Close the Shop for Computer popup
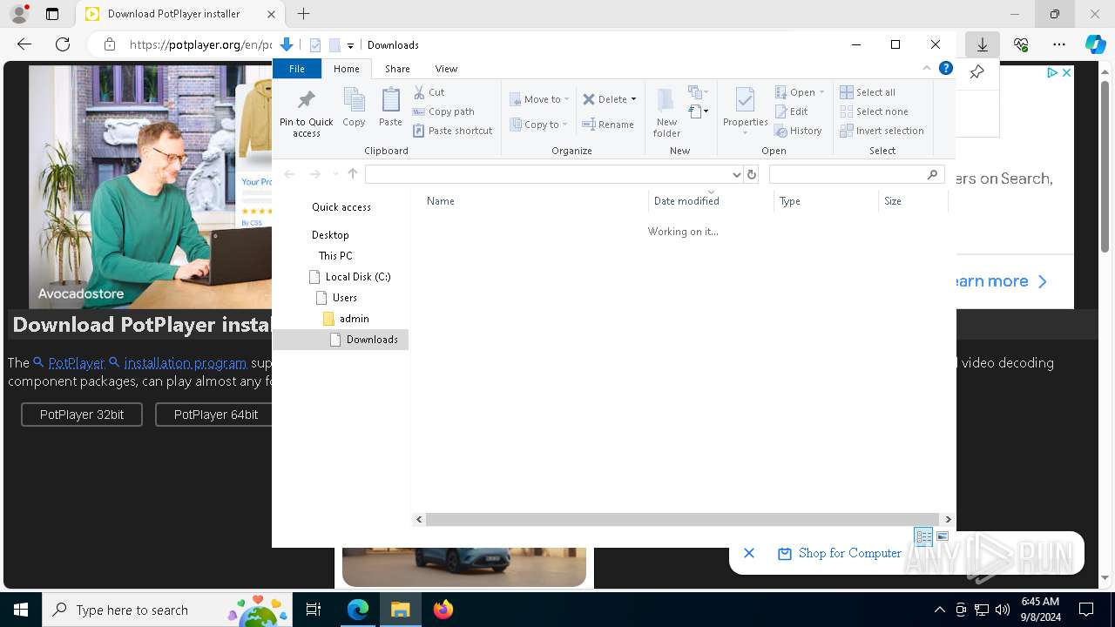Image resolution: width=1115 pixels, height=627 pixels. click(x=749, y=553)
